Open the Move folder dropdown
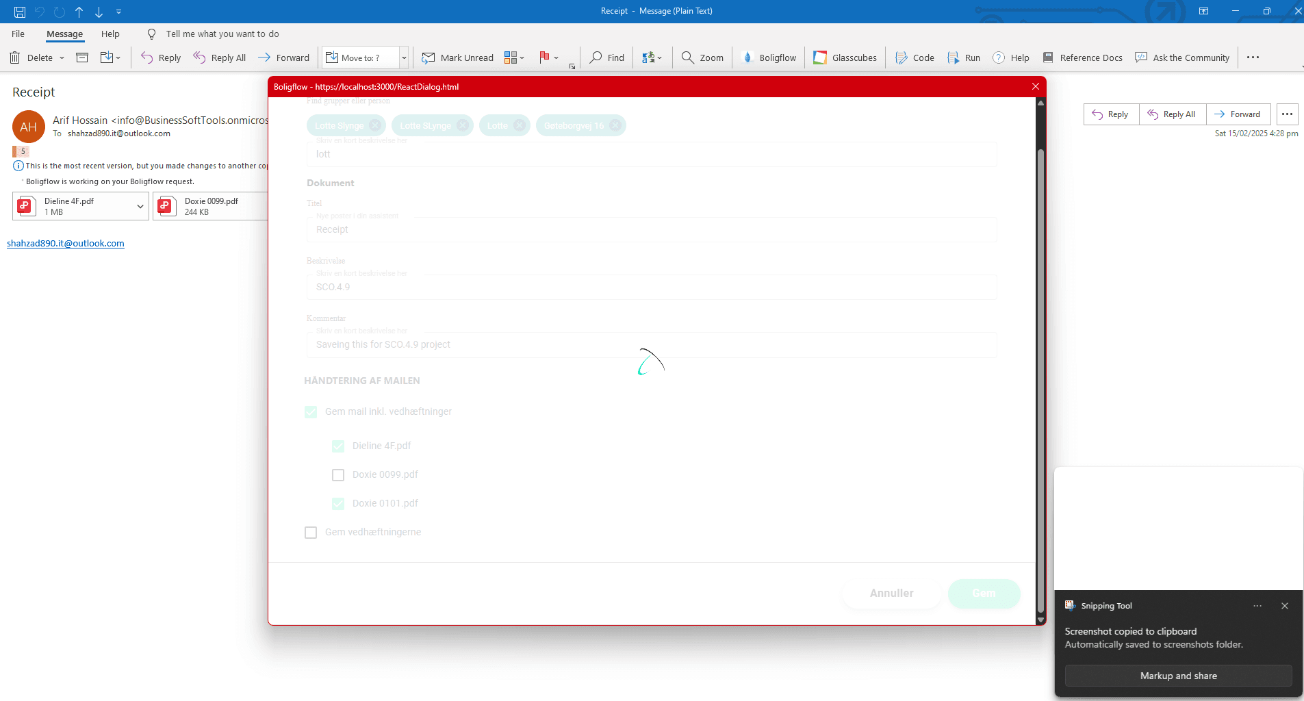The height and width of the screenshot is (701, 1304). (110, 58)
